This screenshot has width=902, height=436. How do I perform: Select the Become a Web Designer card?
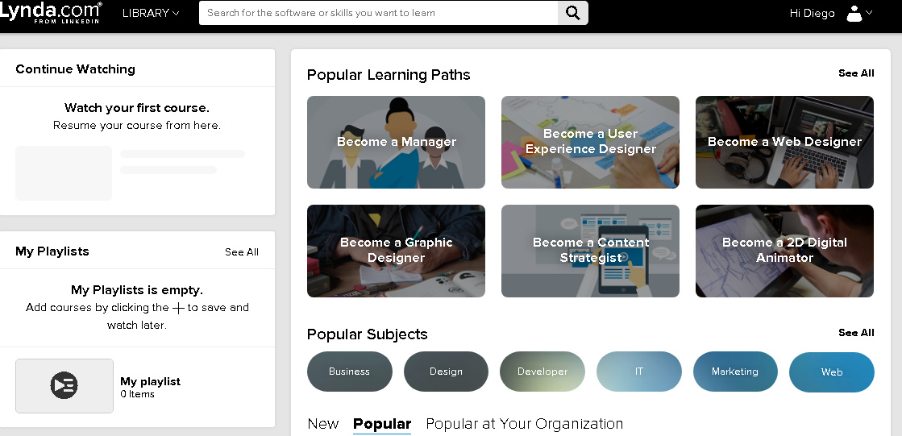click(x=784, y=143)
